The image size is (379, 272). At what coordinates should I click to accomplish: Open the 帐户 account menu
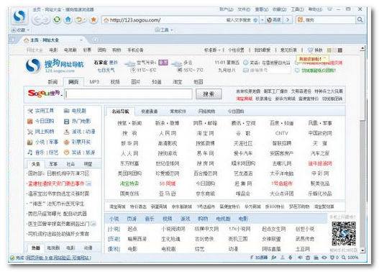227,9
